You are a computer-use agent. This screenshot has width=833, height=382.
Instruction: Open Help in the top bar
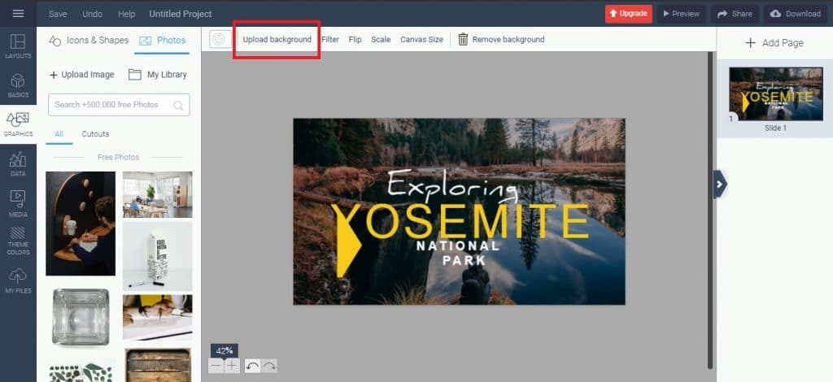coord(126,14)
